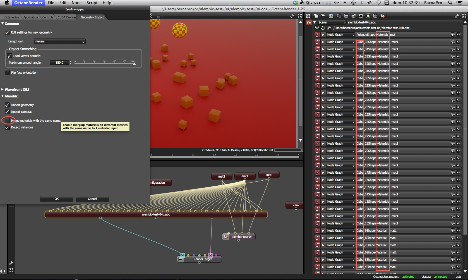
Task: Click the link icon on Cube_30Shape row
Action: click(x=453, y=78)
